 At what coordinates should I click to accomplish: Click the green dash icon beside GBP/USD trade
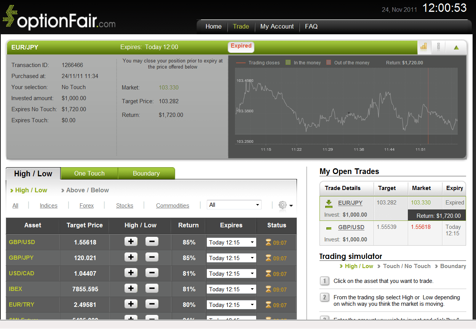coord(329,228)
